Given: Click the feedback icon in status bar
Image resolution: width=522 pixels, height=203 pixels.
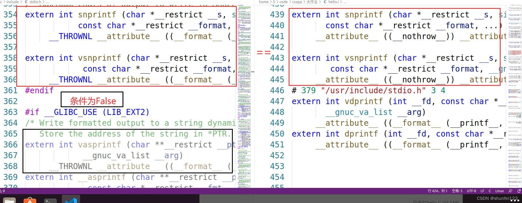Looking at the screenshot, I should [x=510, y=191].
